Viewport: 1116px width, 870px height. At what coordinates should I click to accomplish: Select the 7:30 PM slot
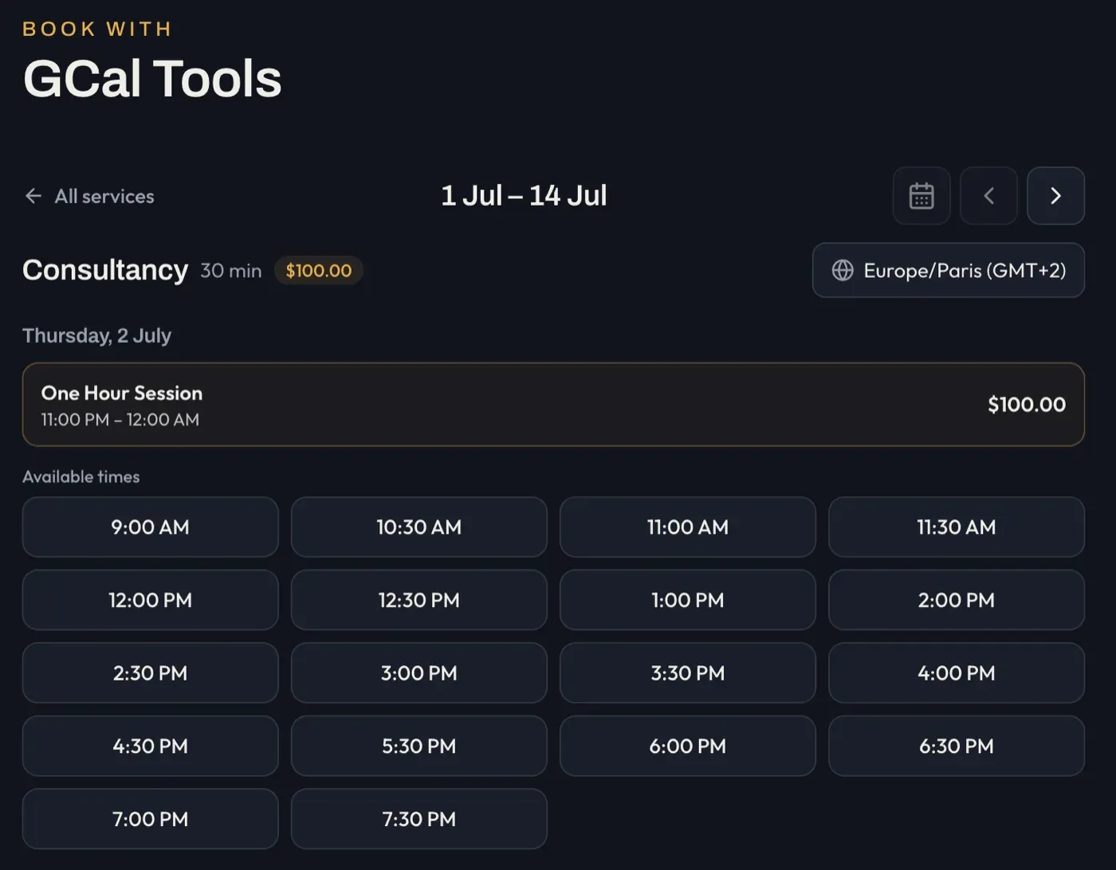tap(419, 819)
